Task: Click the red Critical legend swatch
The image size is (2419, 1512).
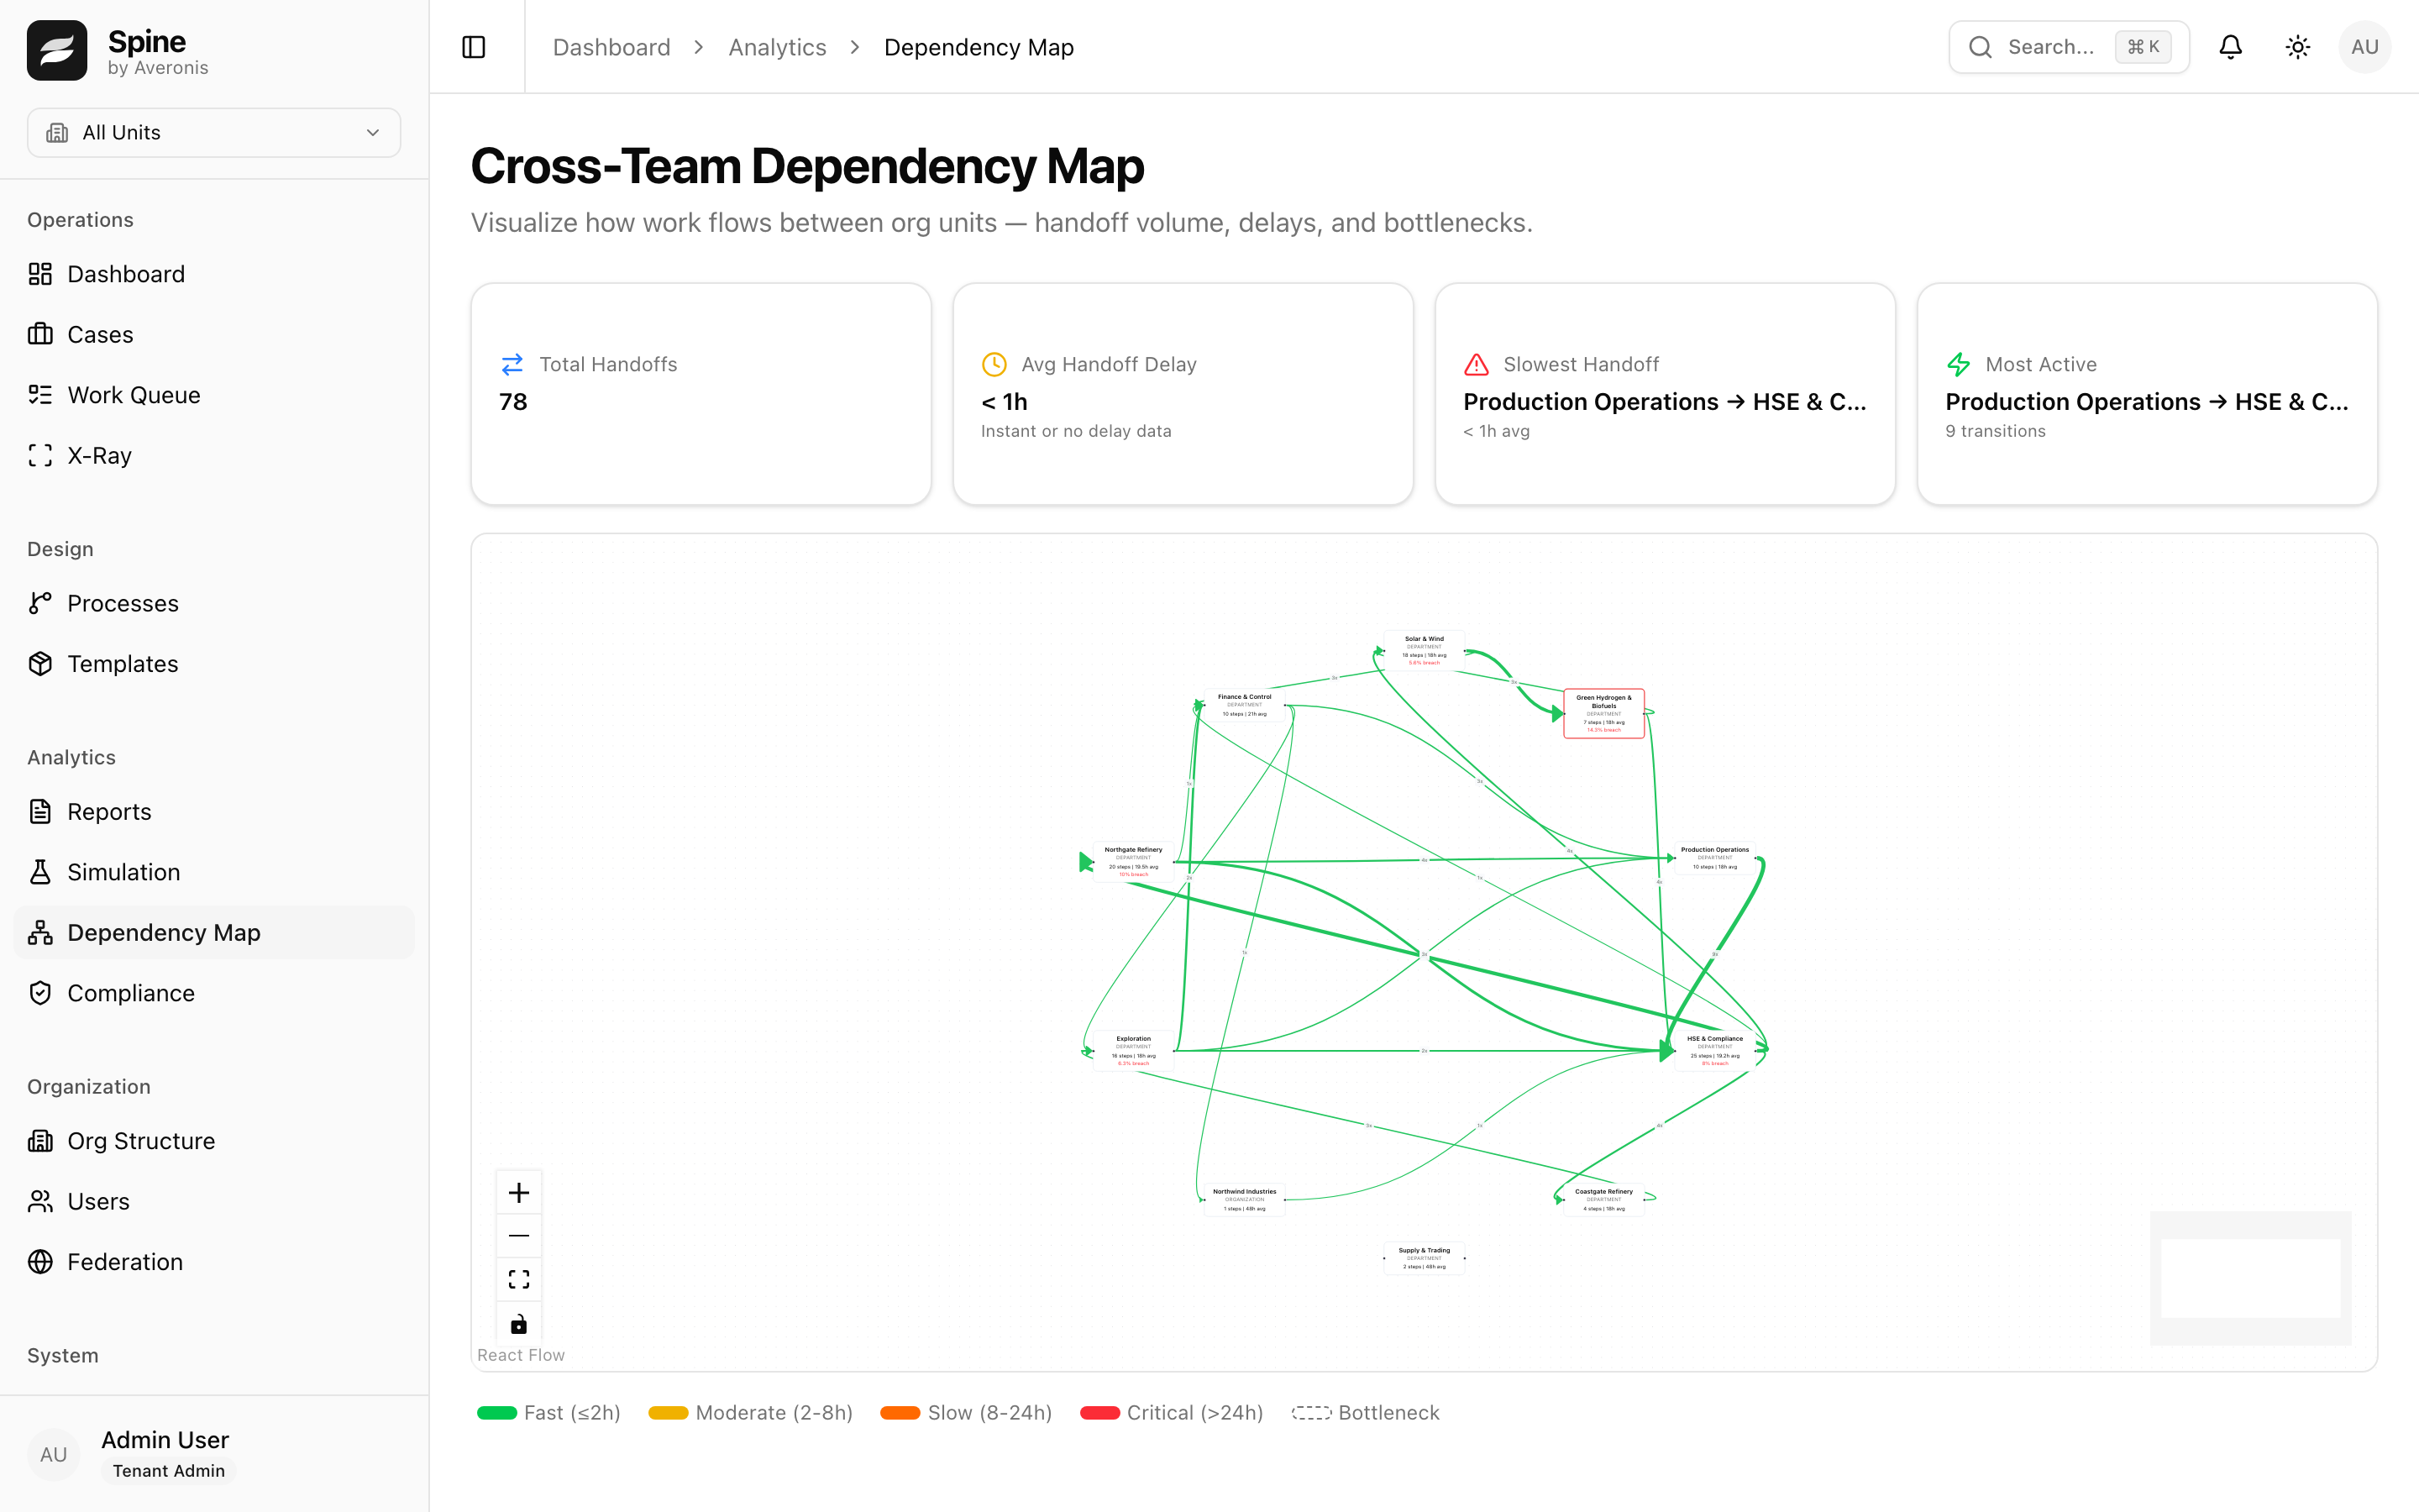Action: pos(1099,1413)
